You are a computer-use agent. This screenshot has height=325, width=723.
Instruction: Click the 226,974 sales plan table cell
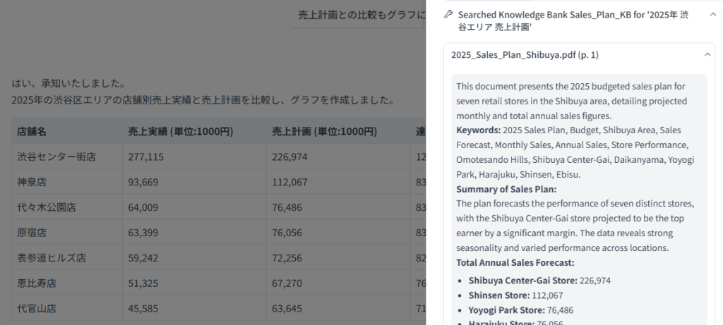point(289,157)
